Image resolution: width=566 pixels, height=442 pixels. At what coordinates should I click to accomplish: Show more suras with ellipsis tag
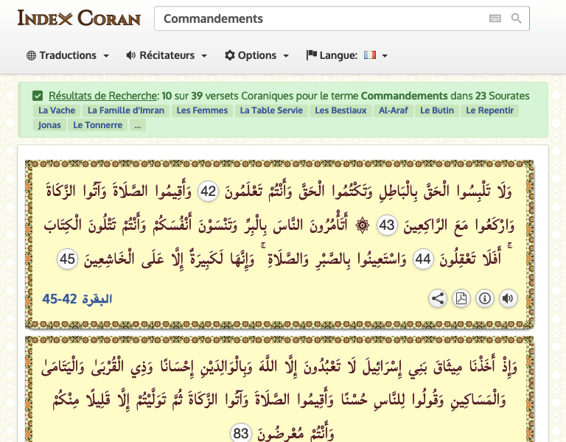(138, 125)
